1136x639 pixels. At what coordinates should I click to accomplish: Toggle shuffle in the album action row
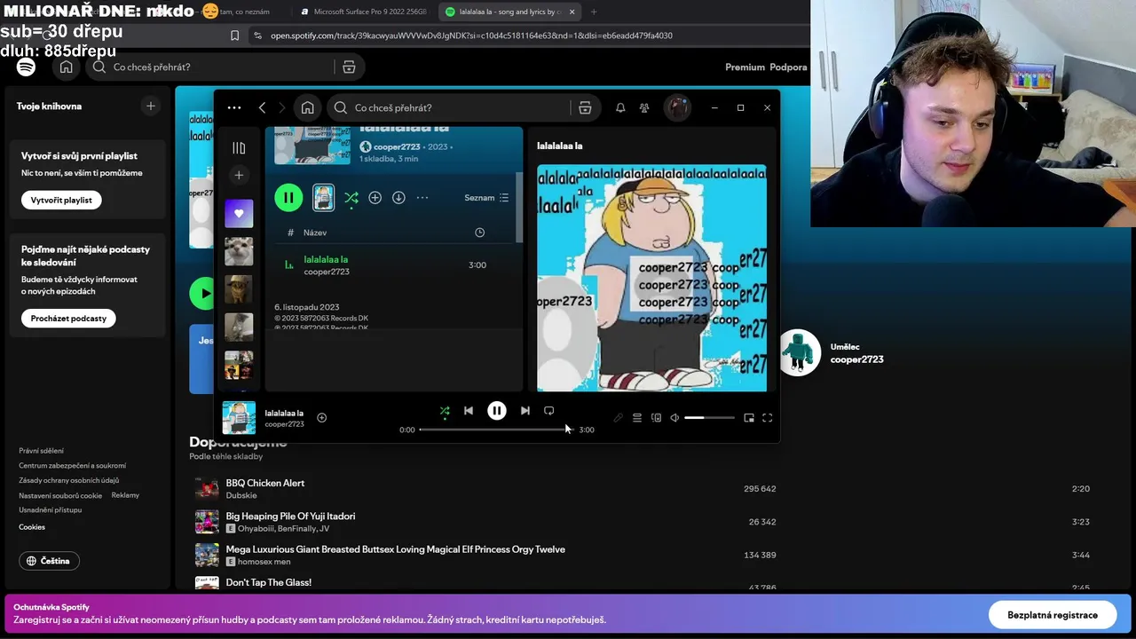(x=351, y=198)
